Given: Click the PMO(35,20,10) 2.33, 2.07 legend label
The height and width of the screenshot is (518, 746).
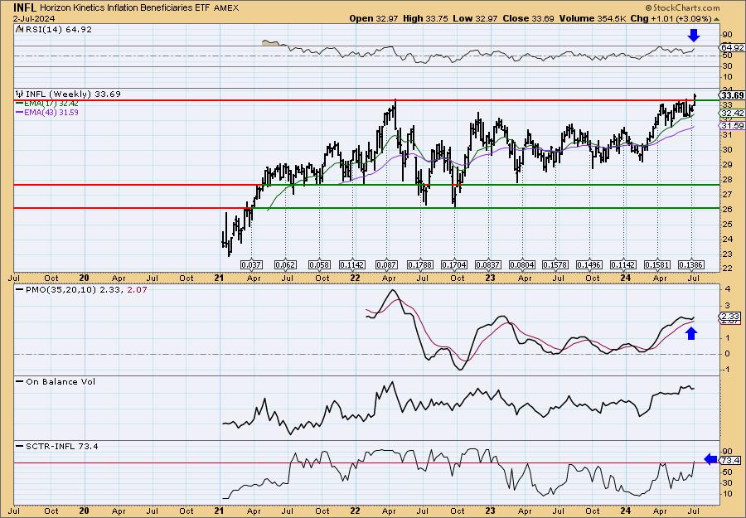Looking at the screenshot, I should [86, 289].
